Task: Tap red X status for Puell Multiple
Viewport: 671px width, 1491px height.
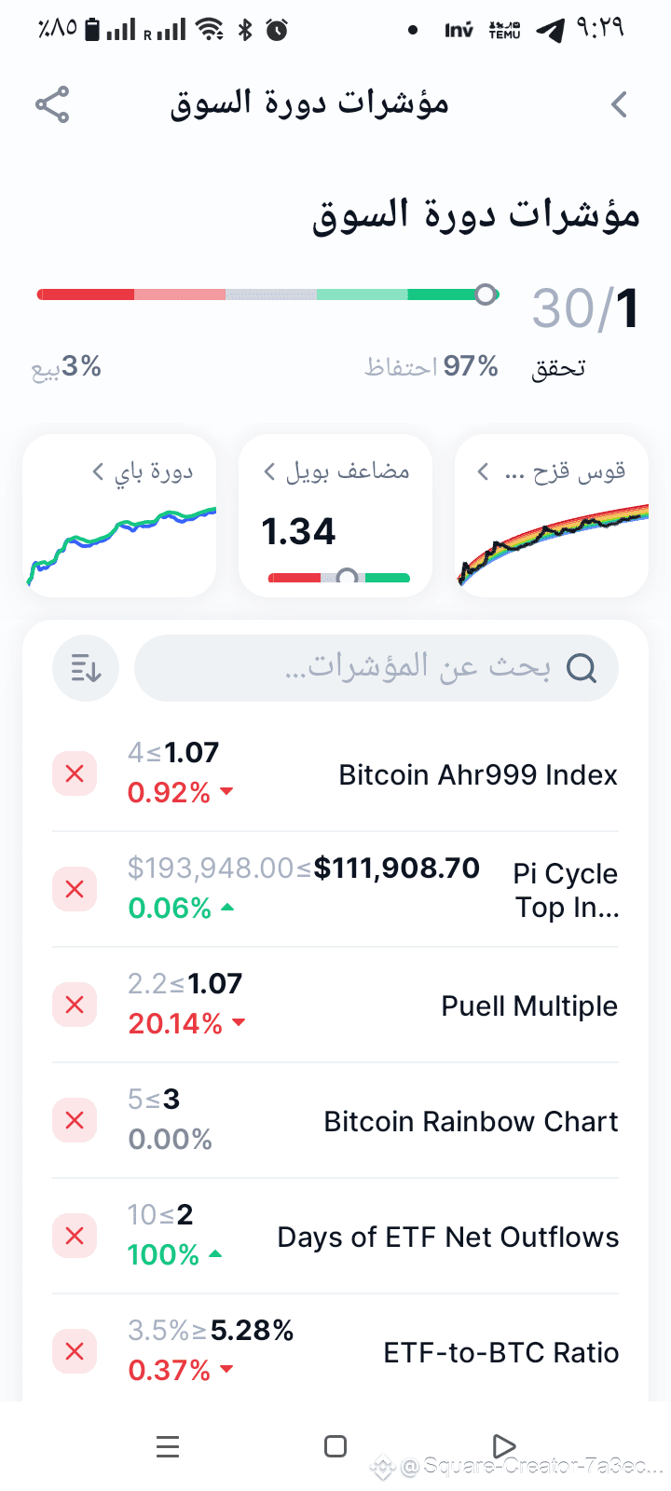Action: pos(75,1005)
